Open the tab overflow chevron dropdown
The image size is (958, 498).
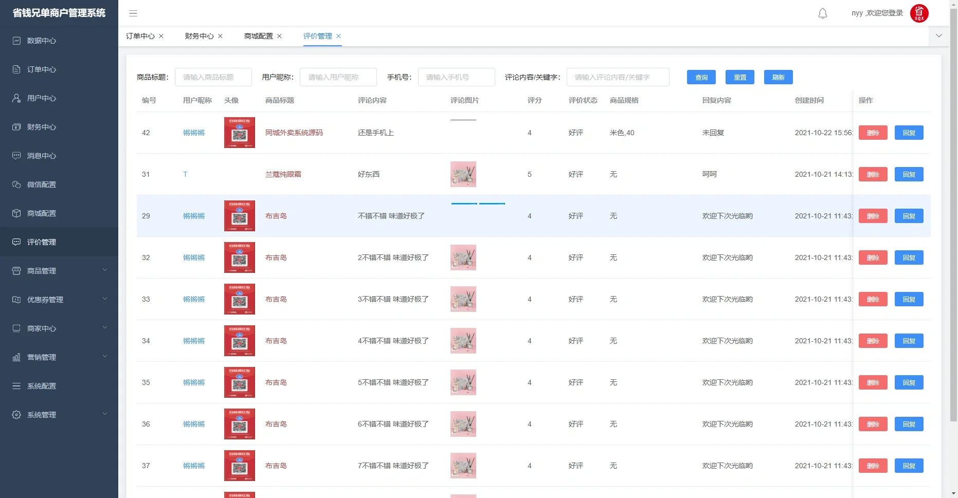938,36
